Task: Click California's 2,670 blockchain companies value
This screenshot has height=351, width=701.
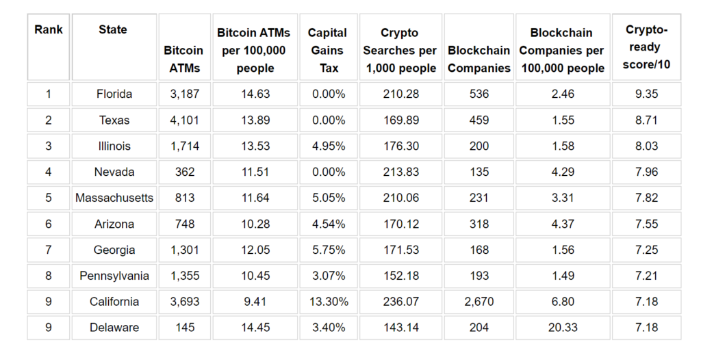Action: click(479, 302)
